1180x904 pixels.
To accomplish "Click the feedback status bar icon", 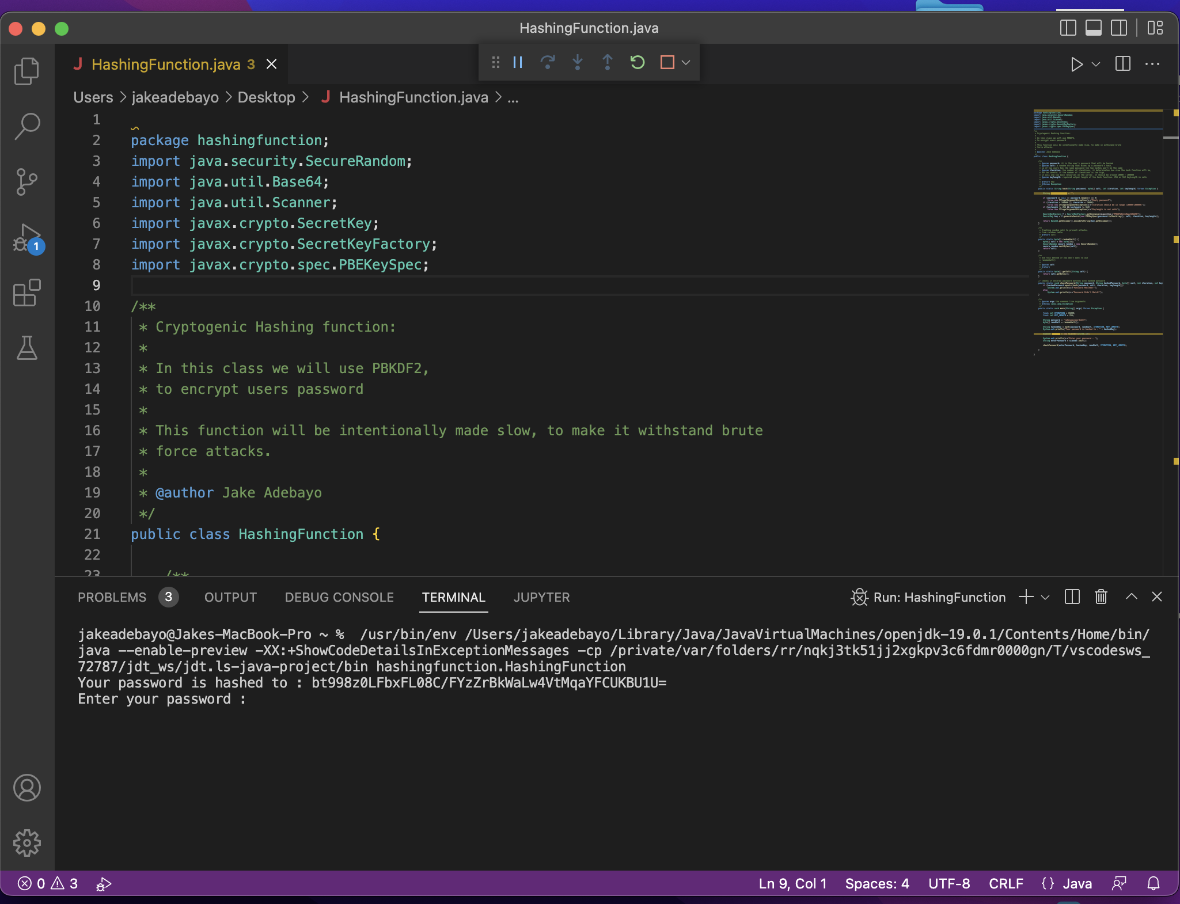I will (x=1119, y=883).
